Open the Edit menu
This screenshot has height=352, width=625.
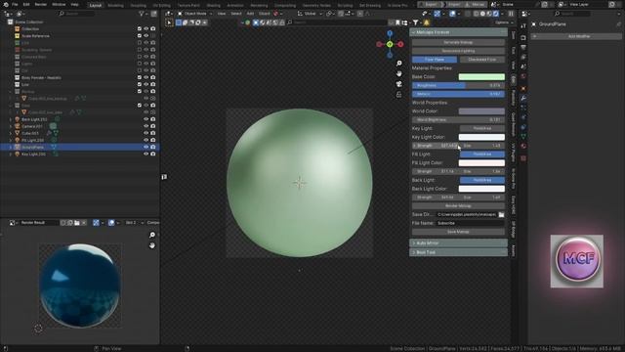click(26, 4)
